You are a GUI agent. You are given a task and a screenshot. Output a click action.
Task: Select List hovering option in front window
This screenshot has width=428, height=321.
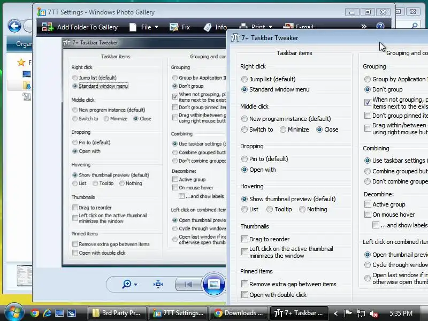point(244,209)
